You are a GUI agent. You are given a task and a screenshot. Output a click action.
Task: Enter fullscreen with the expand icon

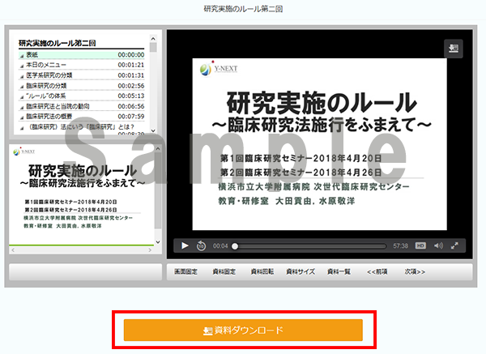(x=455, y=245)
